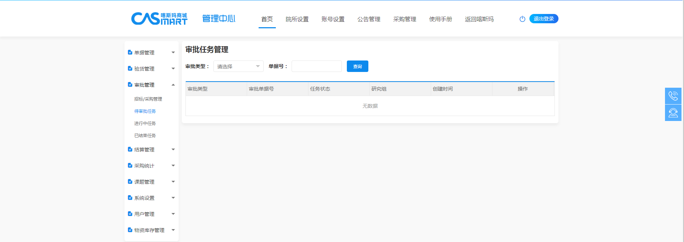This screenshot has width=684, height=242.
Task: Expand the 课题管理 sidebar section arrow
Action: point(173,181)
